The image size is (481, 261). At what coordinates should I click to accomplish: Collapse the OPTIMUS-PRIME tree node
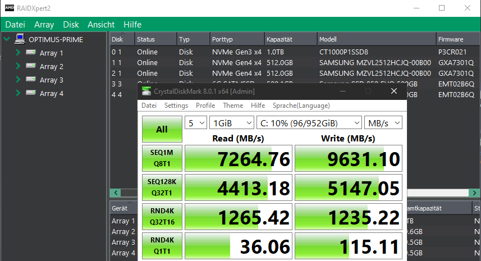point(7,39)
